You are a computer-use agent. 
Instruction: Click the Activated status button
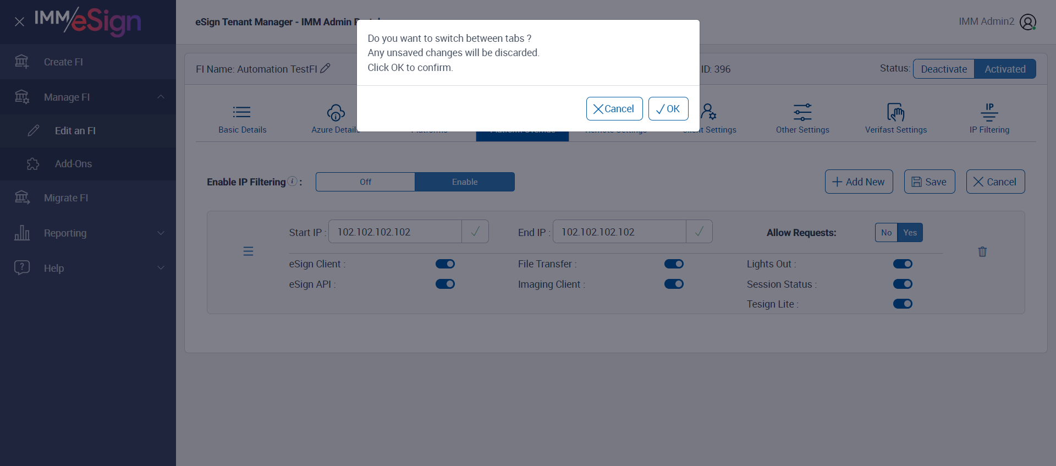click(1005, 69)
